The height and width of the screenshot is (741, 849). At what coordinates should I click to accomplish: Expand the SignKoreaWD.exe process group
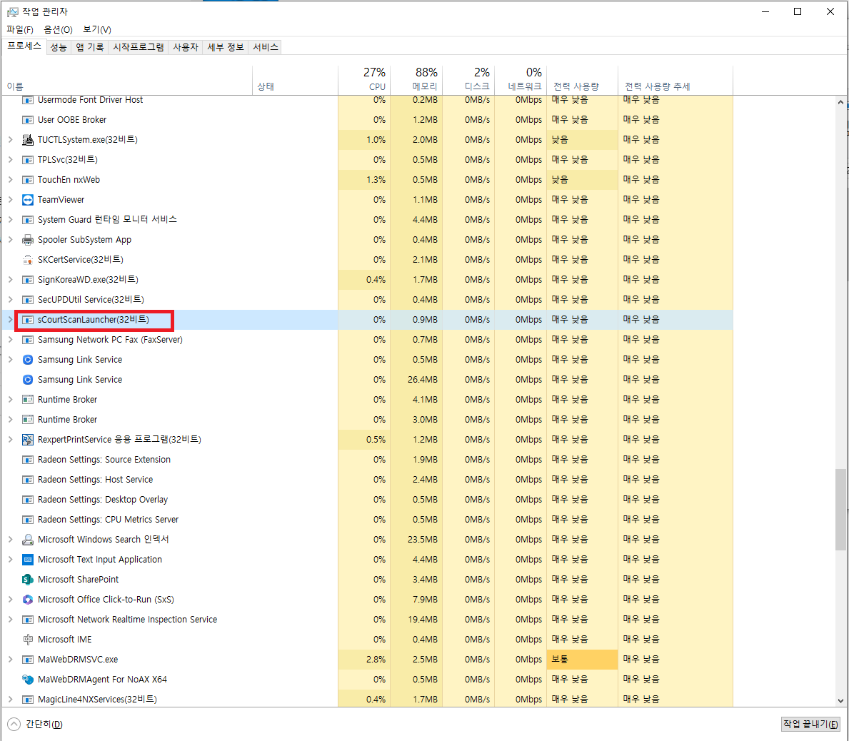coord(10,280)
